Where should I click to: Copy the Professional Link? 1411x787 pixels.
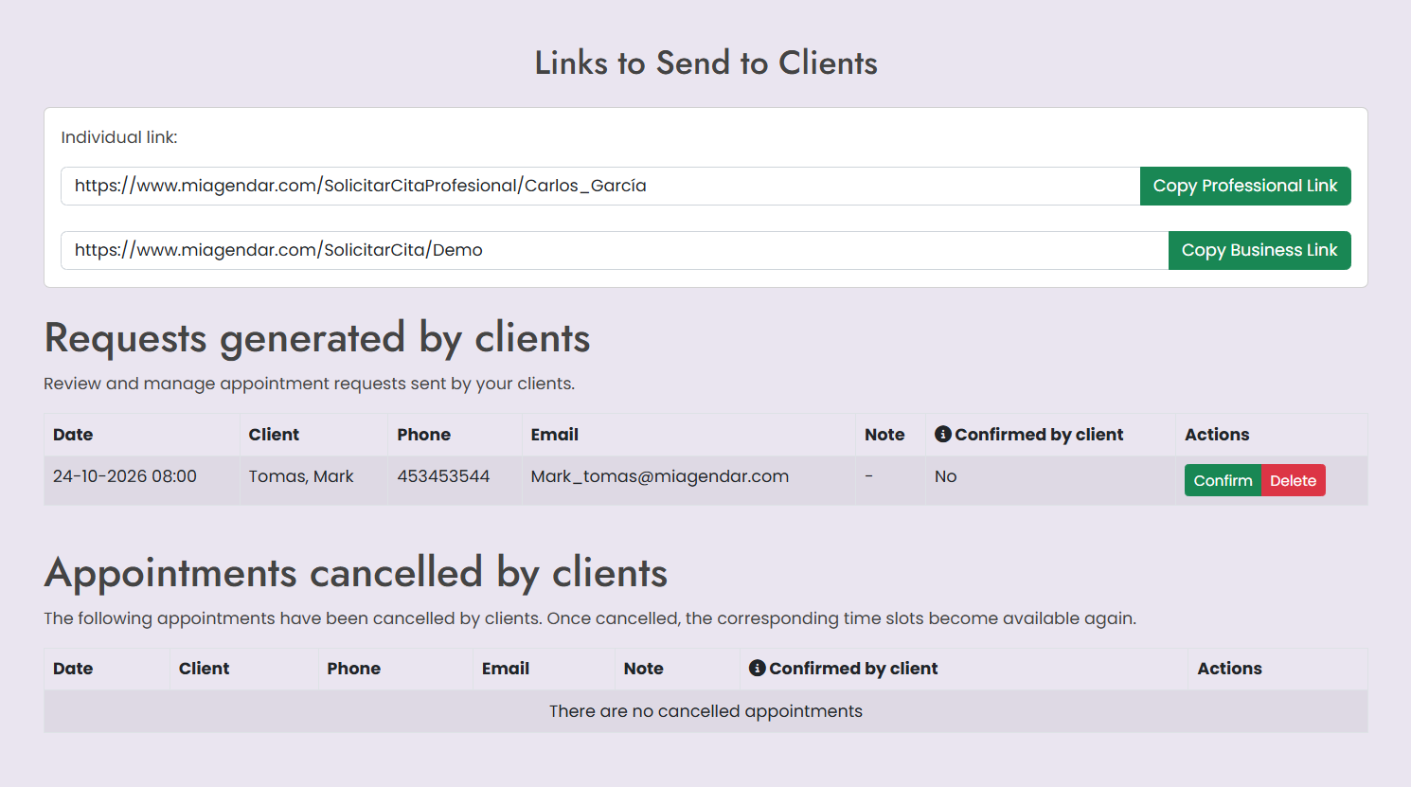(x=1245, y=186)
